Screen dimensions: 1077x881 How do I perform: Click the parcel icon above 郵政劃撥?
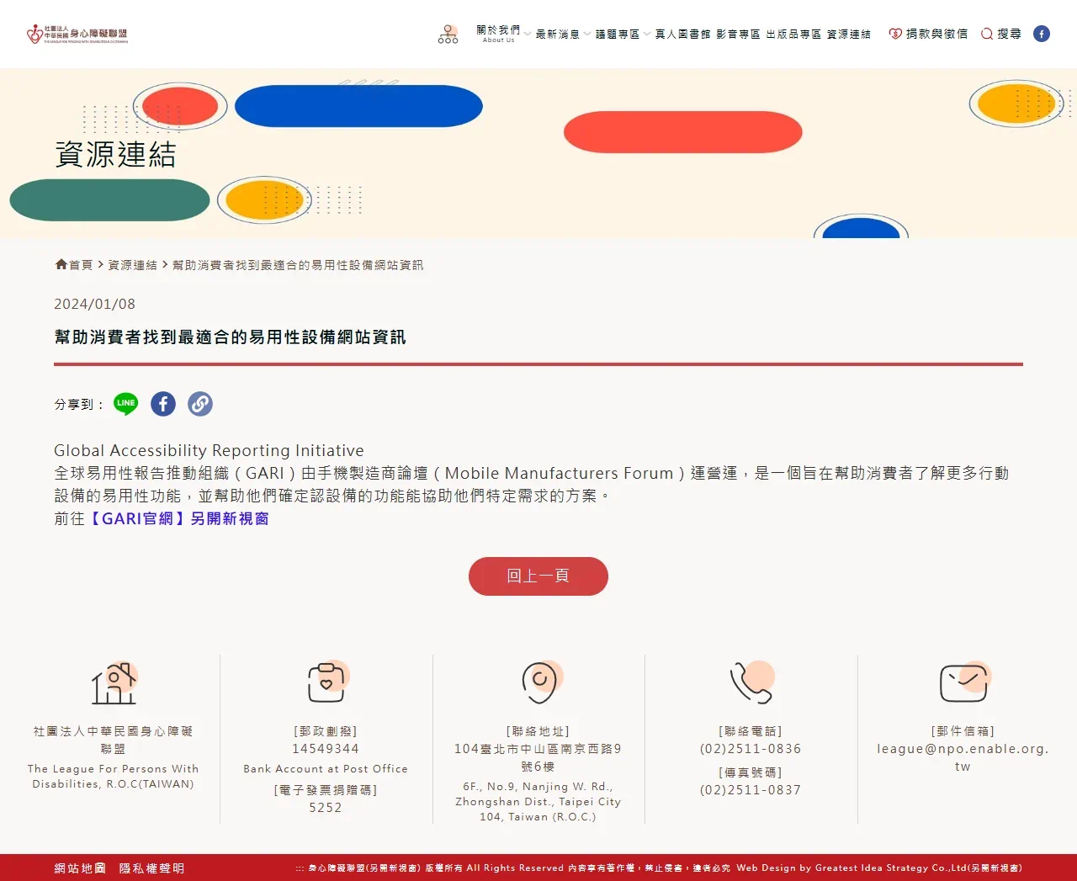click(326, 682)
